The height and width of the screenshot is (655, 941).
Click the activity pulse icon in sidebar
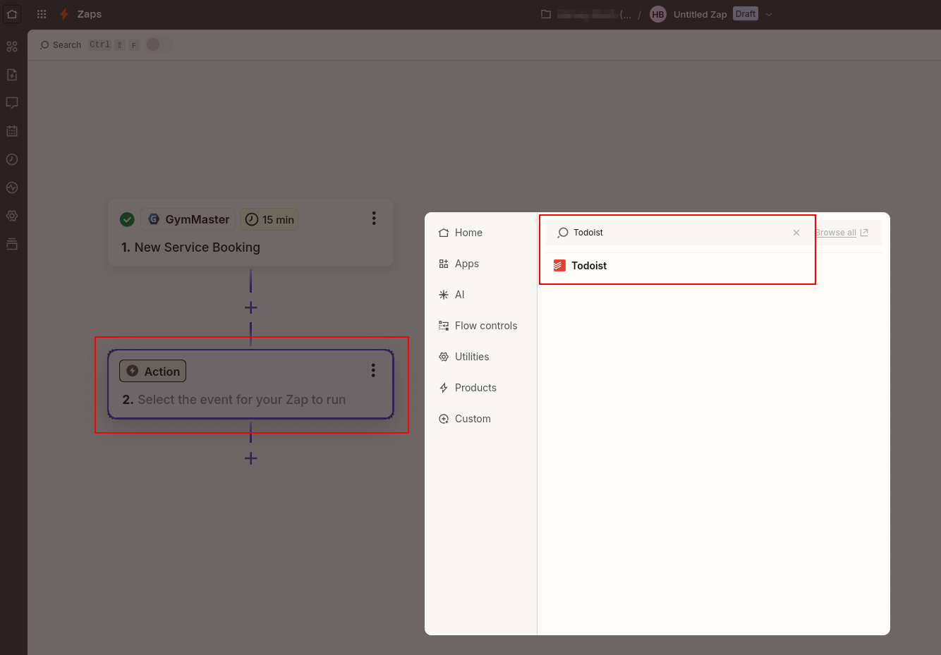[12, 188]
